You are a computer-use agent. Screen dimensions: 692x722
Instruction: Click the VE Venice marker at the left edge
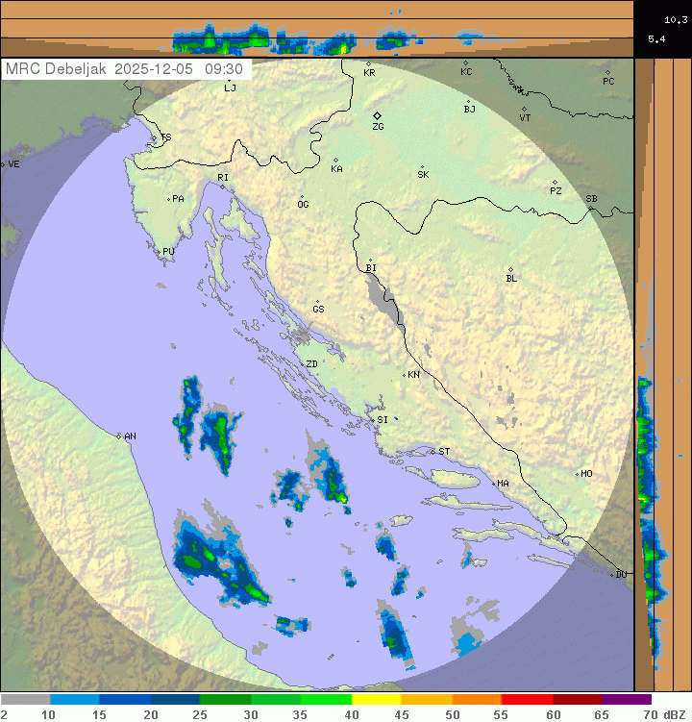click(x=3, y=164)
